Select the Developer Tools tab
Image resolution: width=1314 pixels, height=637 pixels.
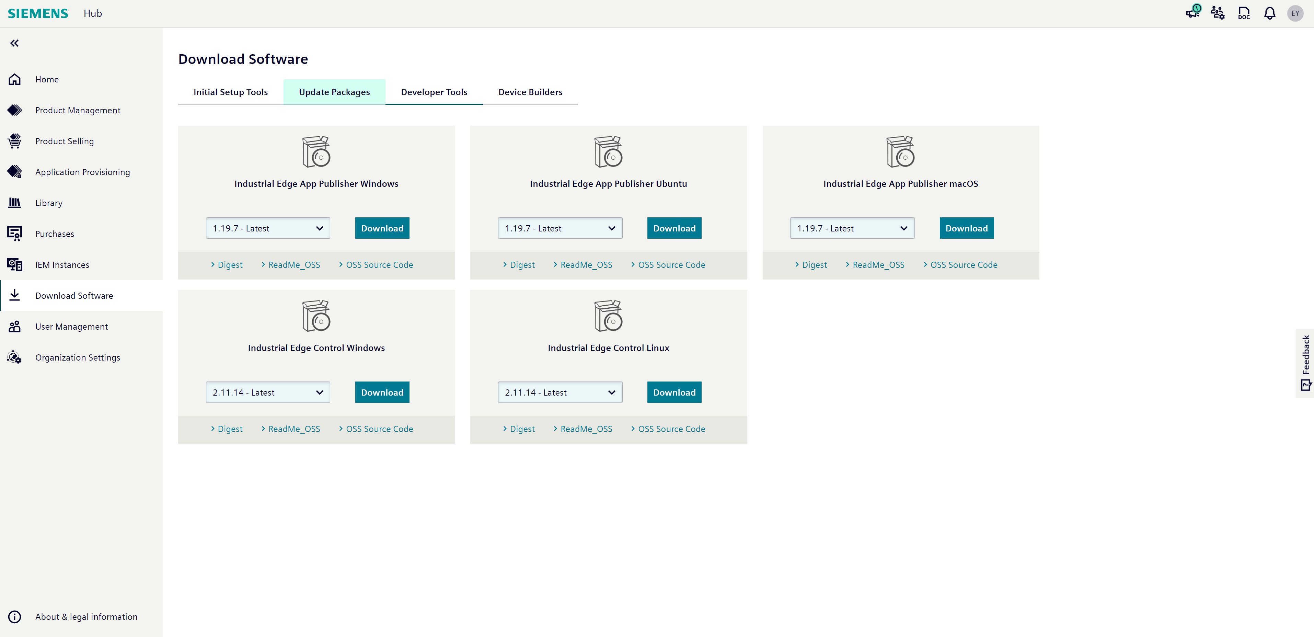(434, 92)
